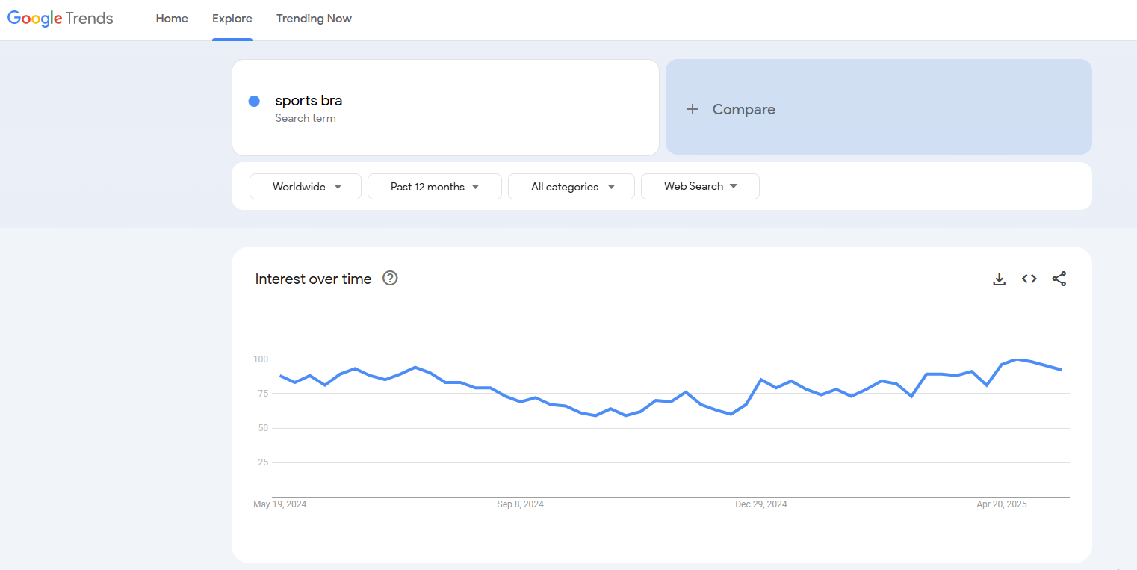Share the Interest over time chart
Screen dimensions: 1137x570
pyautogui.click(x=1059, y=279)
